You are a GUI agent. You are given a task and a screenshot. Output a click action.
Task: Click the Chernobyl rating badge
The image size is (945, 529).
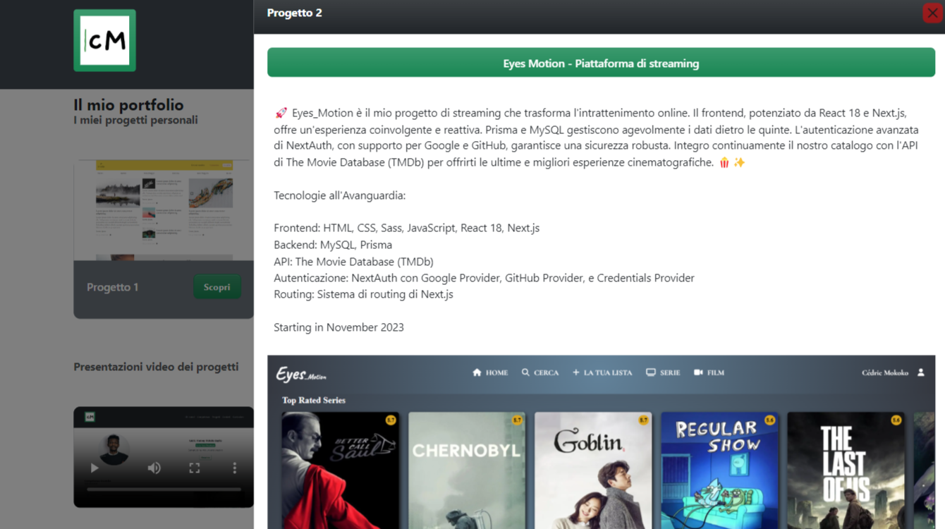[516, 420]
